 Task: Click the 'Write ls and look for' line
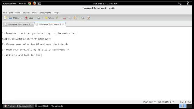[x=21, y=55]
